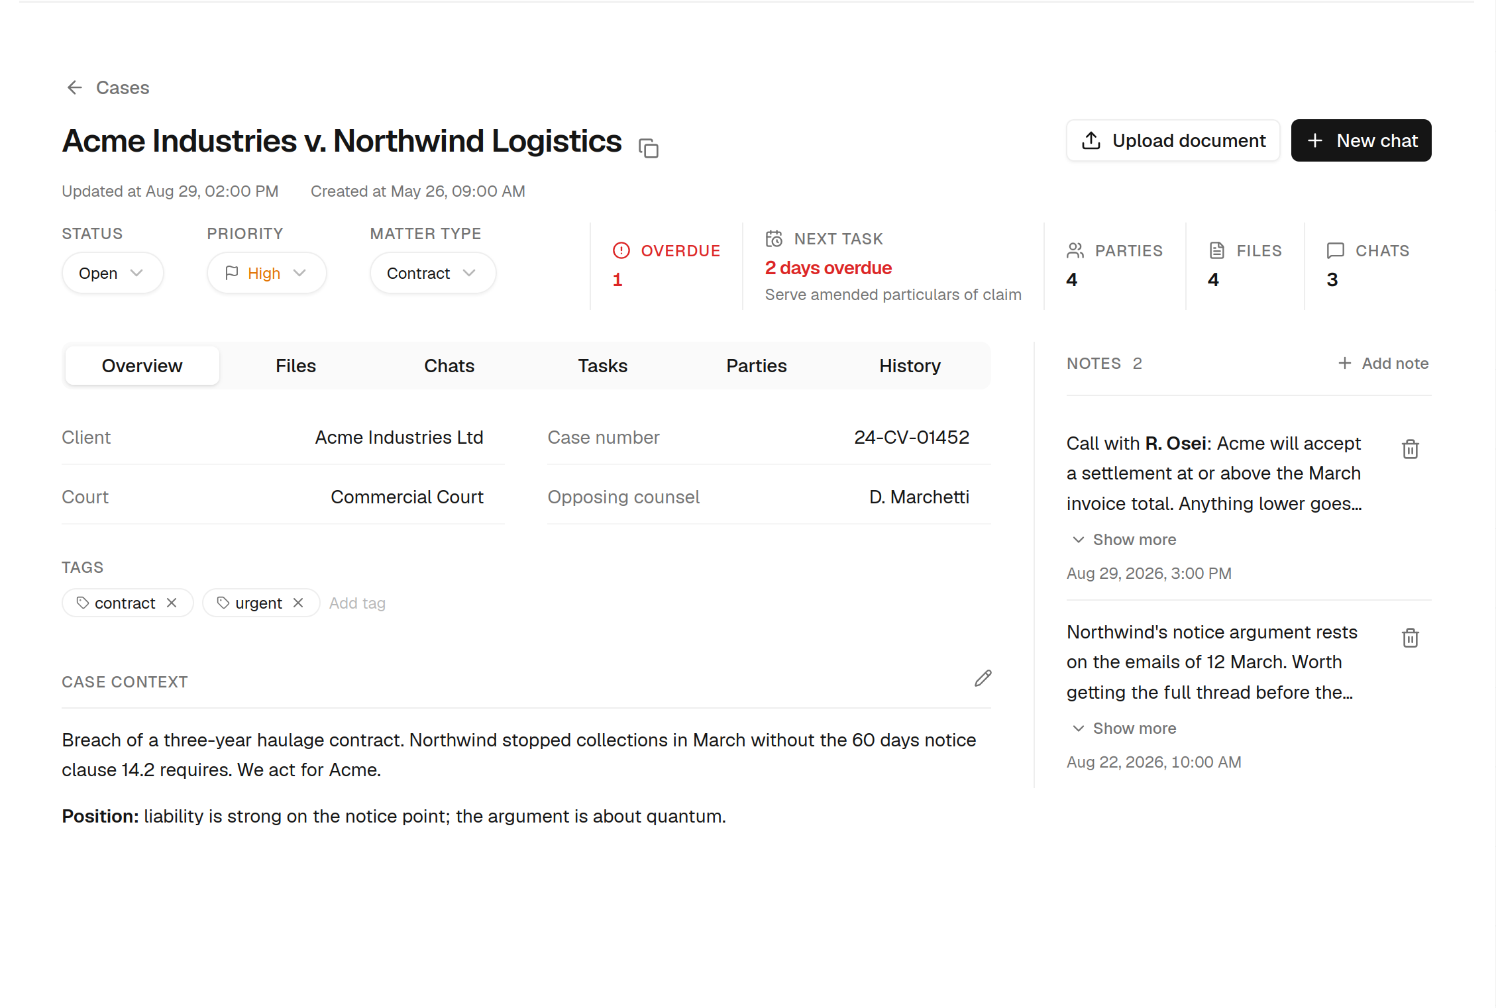Screen dimensions: 1496x1008
Task: Click the Chats speech bubble icon
Action: 1335,250
